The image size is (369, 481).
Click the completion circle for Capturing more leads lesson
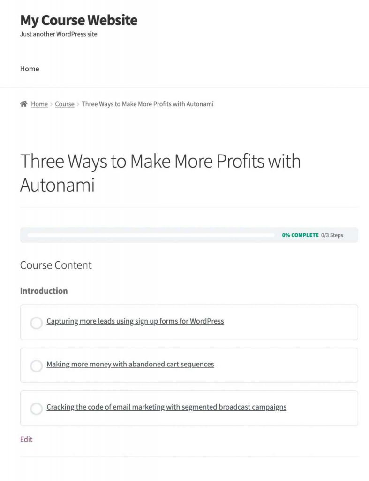pyautogui.click(x=36, y=323)
